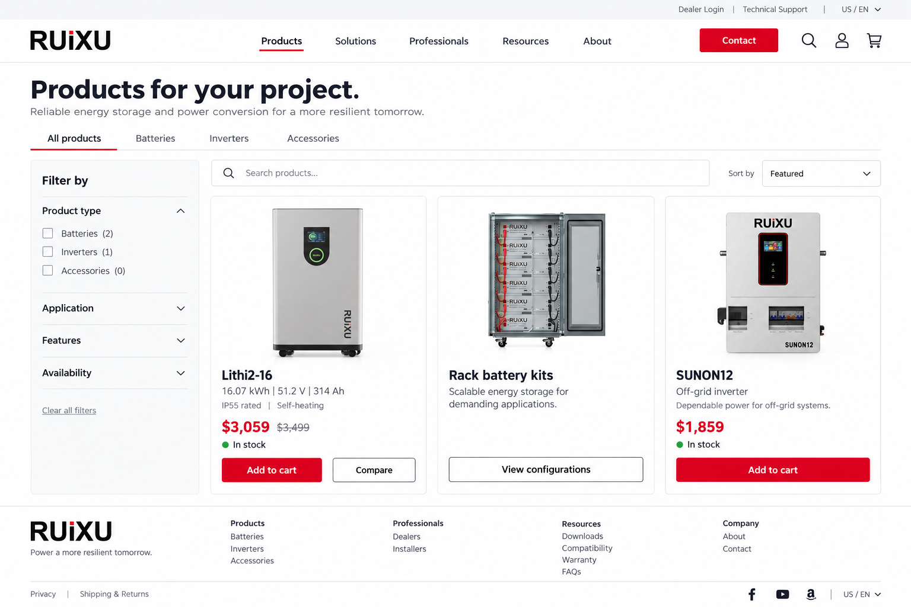Open the US / EN language selector in the top bar

[861, 9]
